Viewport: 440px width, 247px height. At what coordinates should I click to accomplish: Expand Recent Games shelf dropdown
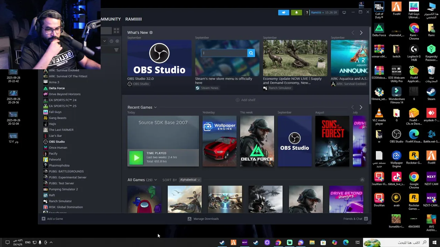(155, 107)
